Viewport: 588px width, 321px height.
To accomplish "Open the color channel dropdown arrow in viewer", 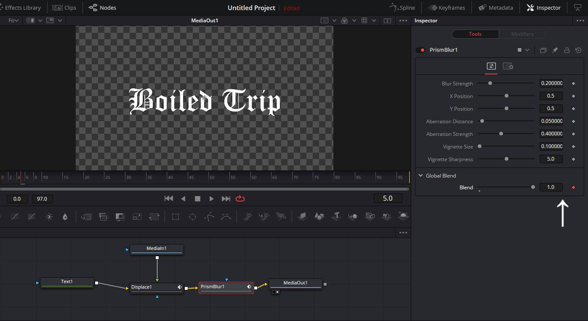I will [354, 21].
